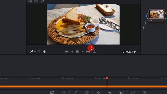Viewport: 167px width, 94px height.
Task: Click the viewer scrub bar
Action: point(83,47)
